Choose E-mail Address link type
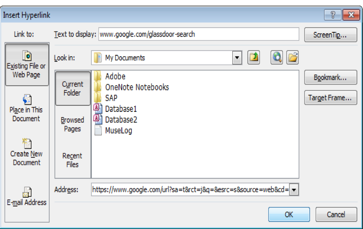Viewport: 363px width, 229px height. (x=27, y=196)
